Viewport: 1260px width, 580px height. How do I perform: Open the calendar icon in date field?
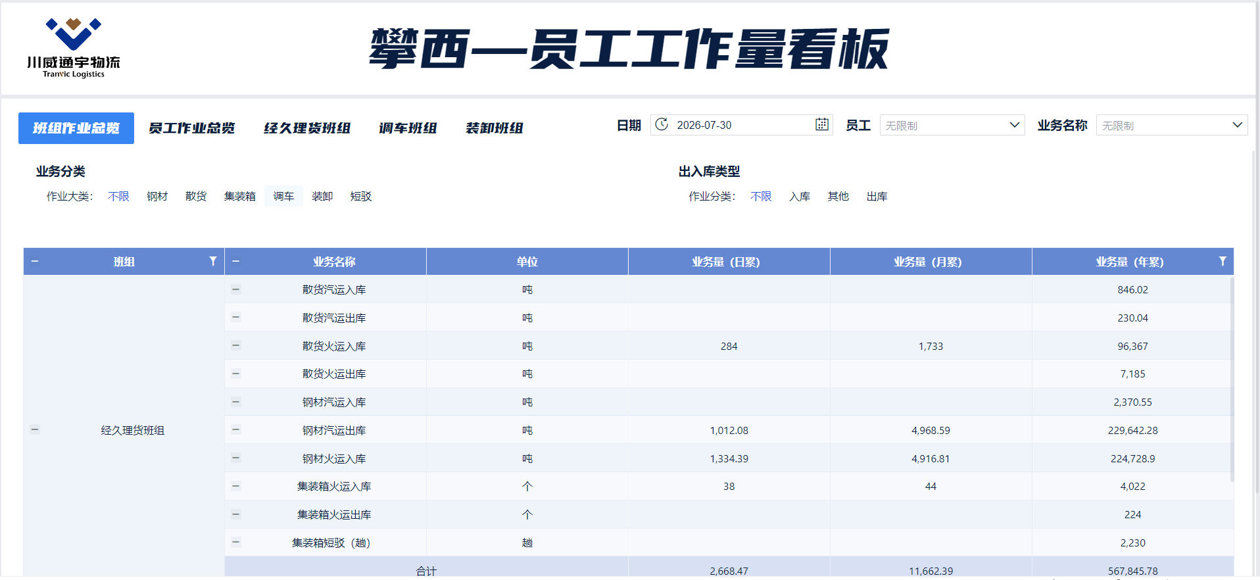pos(821,124)
